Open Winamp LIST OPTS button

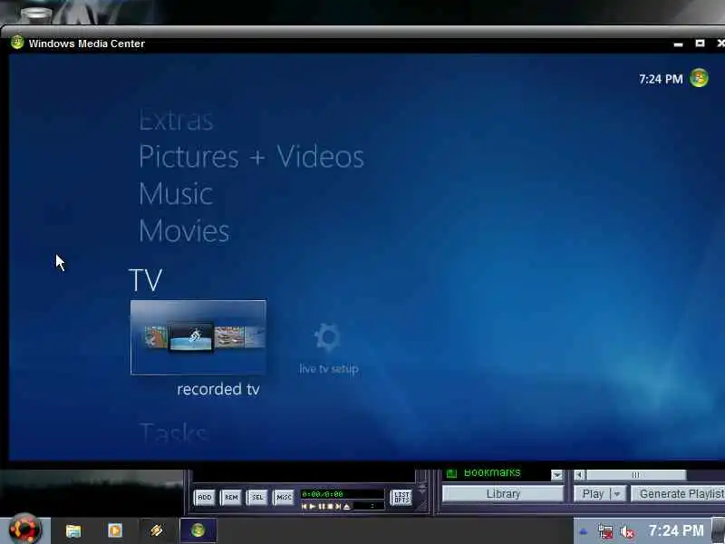click(x=401, y=498)
